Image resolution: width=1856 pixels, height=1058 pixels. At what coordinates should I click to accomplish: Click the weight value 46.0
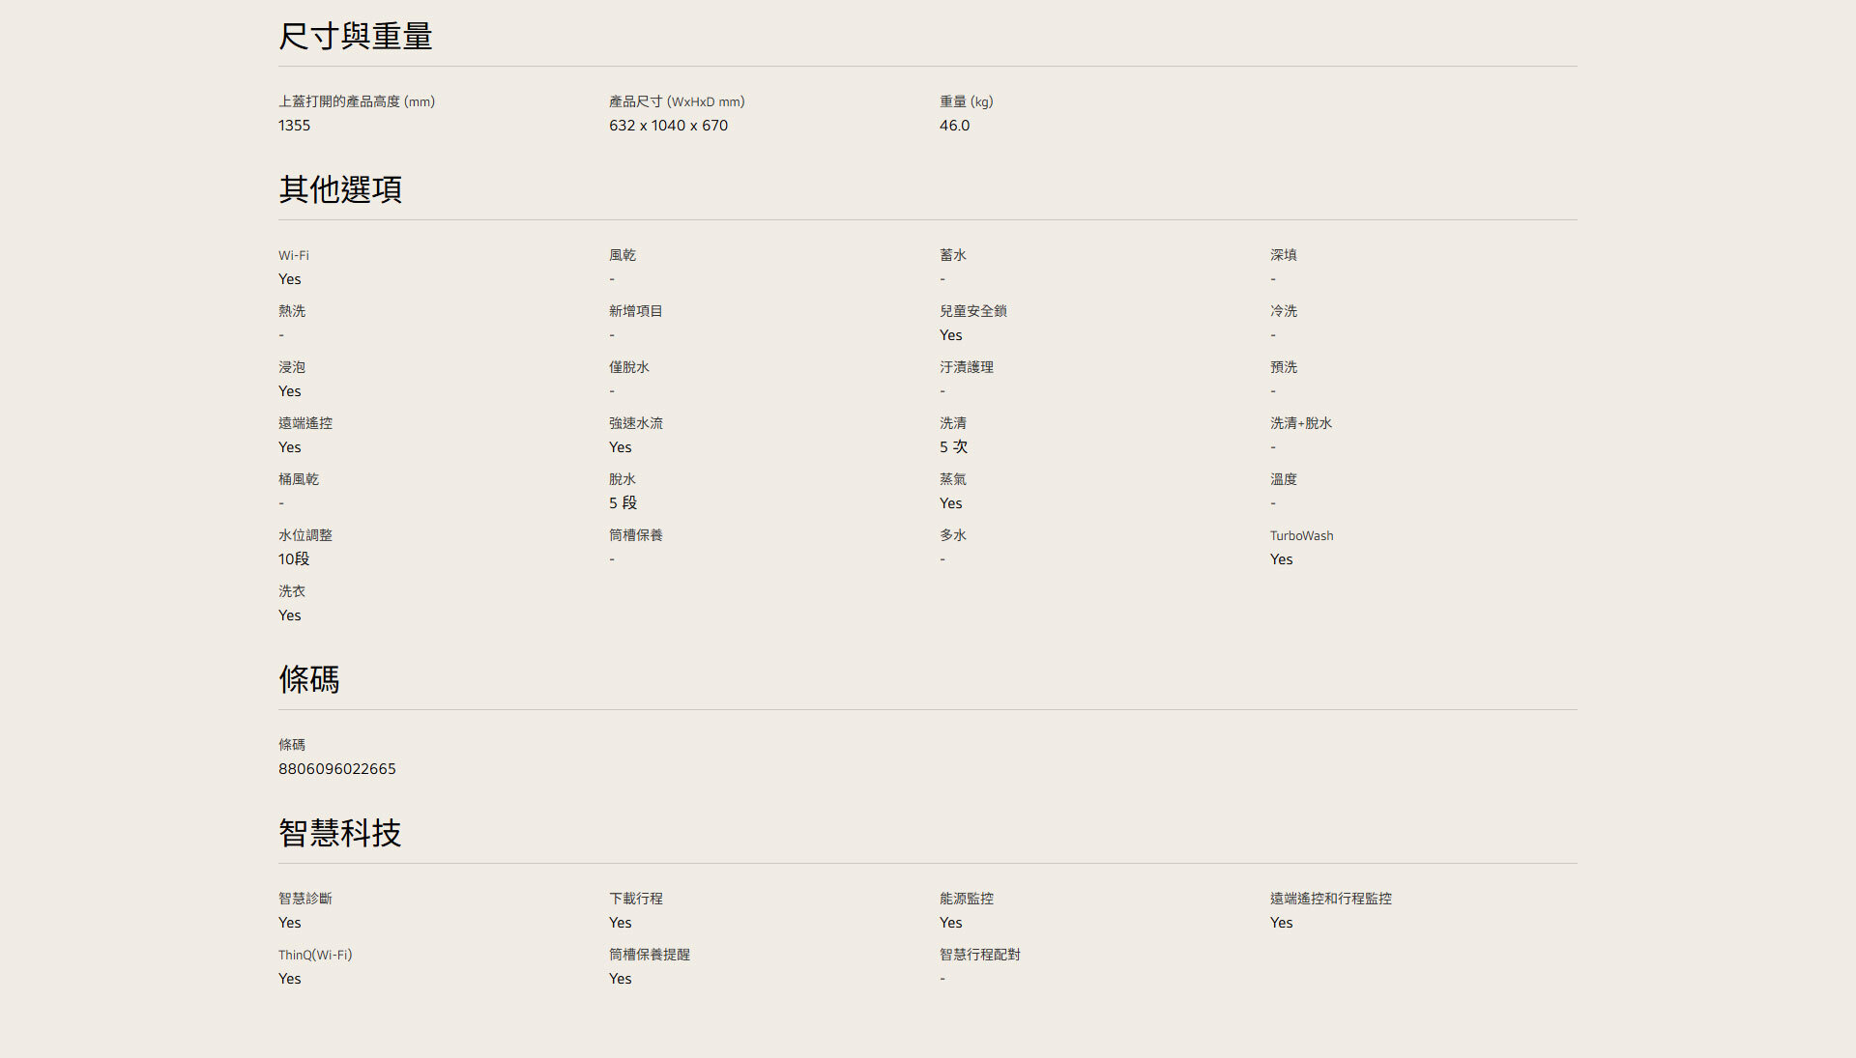(x=954, y=126)
